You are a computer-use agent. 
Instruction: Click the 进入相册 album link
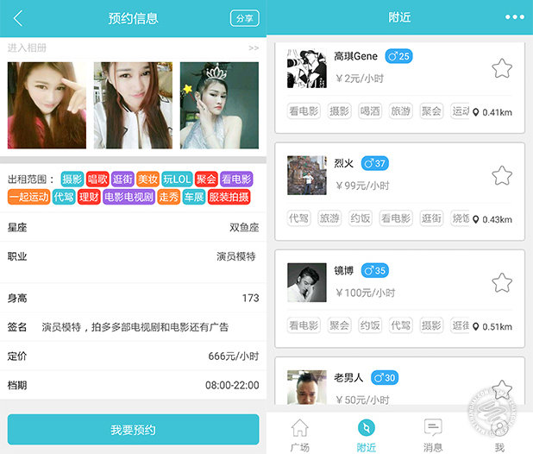tap(28, 48)
